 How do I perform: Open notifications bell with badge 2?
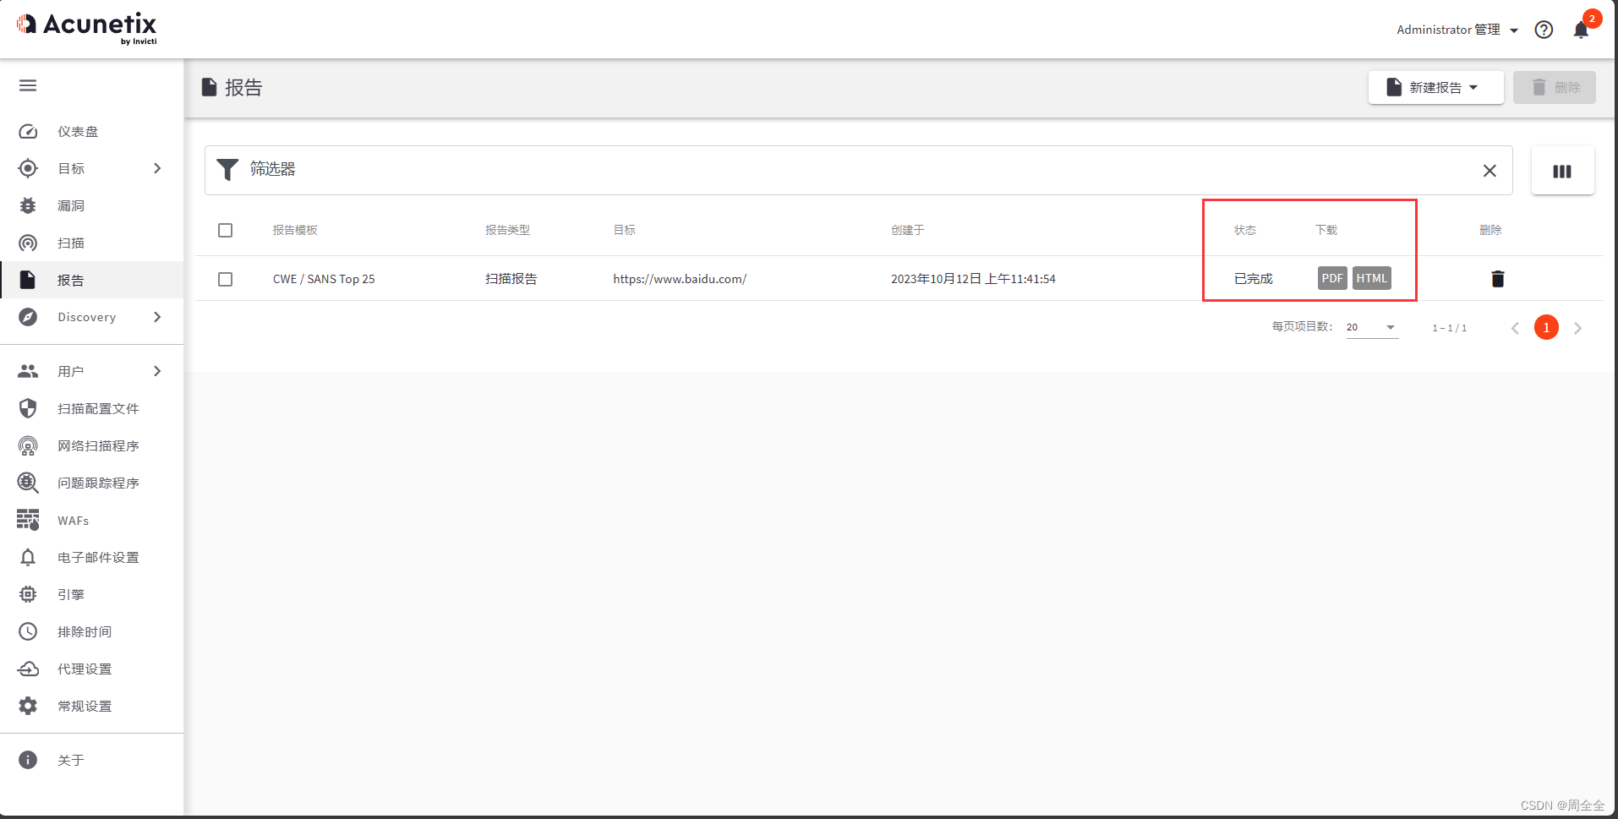[1582, 29]
